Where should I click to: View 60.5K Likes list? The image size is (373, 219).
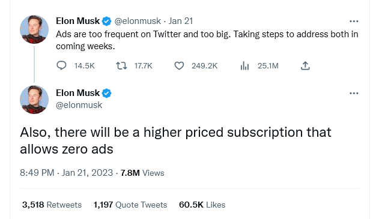(202, 205)
